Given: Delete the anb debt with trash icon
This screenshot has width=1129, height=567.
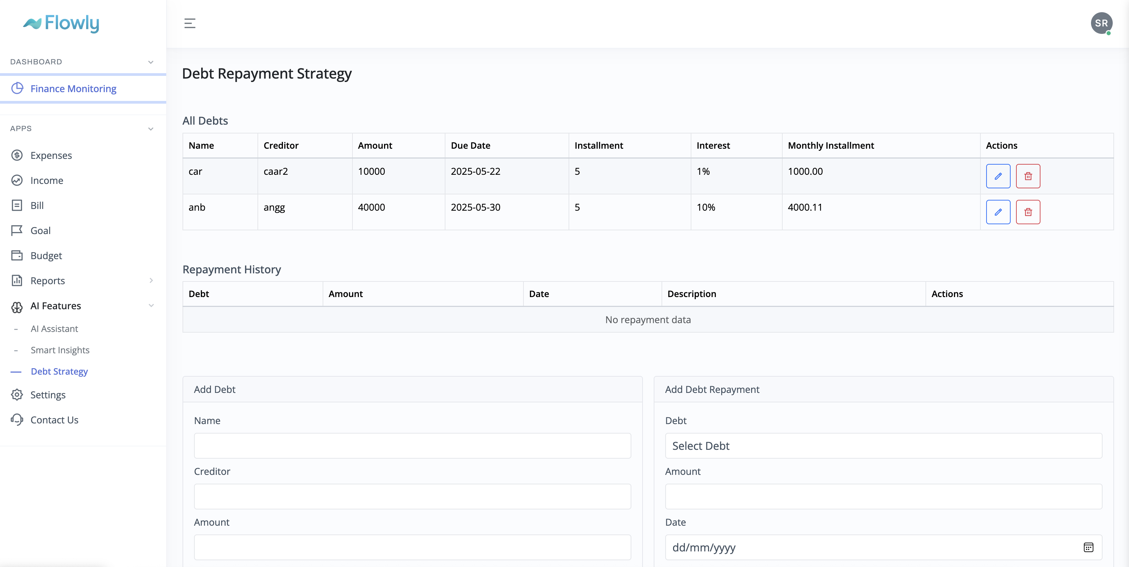Looking at the screenshot, I should coord(1028,212).
